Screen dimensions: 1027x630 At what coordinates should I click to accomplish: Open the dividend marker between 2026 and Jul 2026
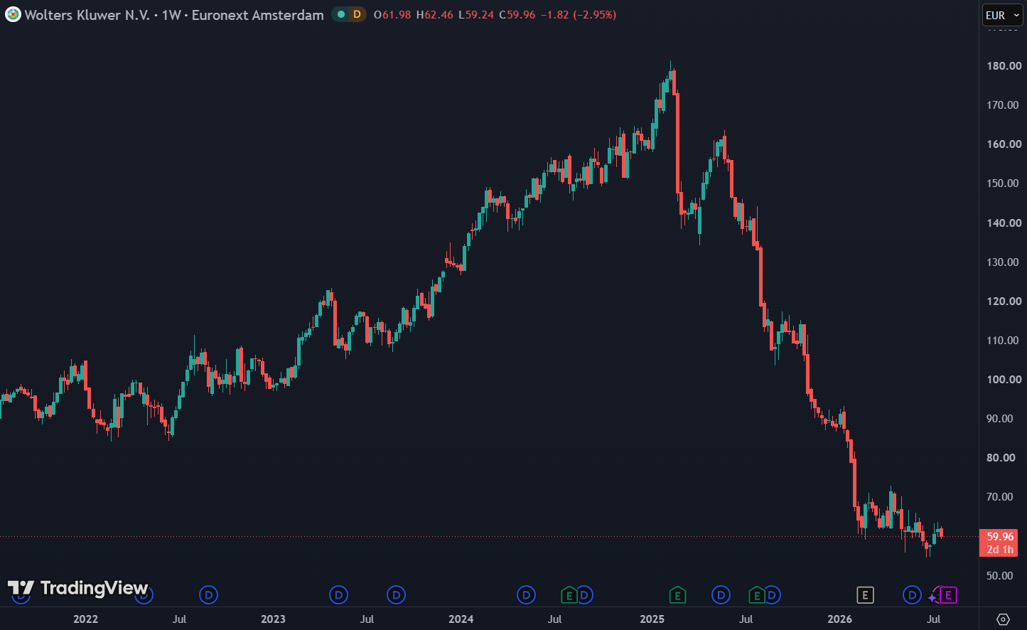click(x=912, y=594)
